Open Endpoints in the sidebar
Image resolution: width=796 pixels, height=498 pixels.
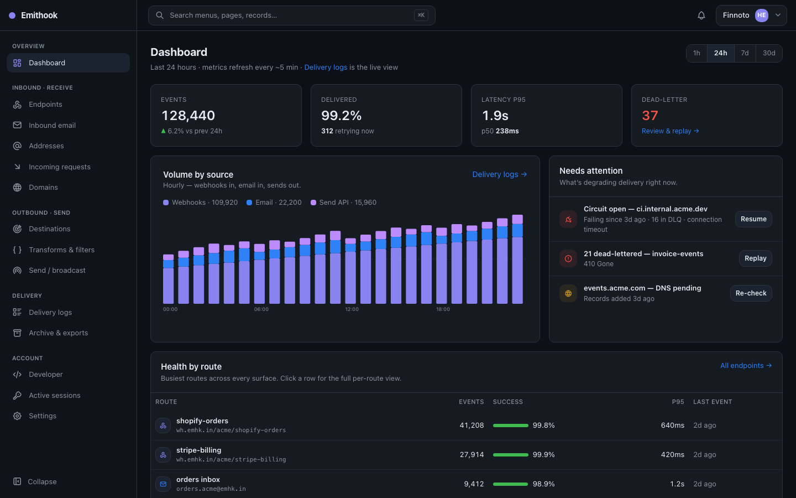click(68, 105)
